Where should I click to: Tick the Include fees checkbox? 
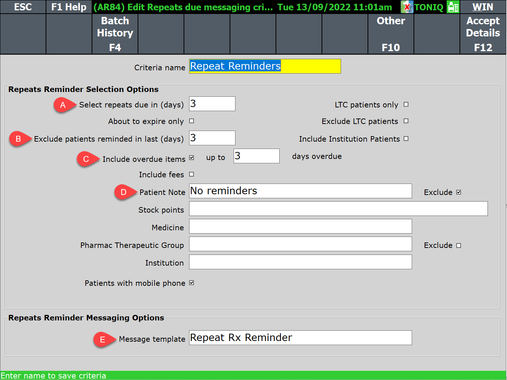point(191,174)
